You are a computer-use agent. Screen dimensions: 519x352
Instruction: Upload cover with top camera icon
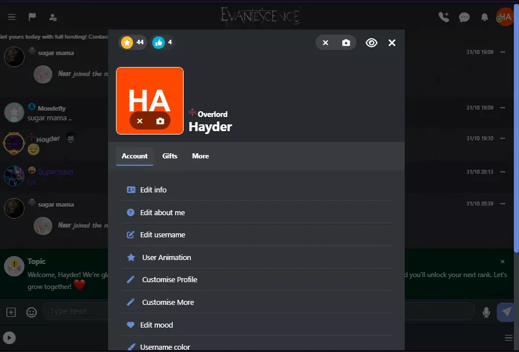point(346,43)
